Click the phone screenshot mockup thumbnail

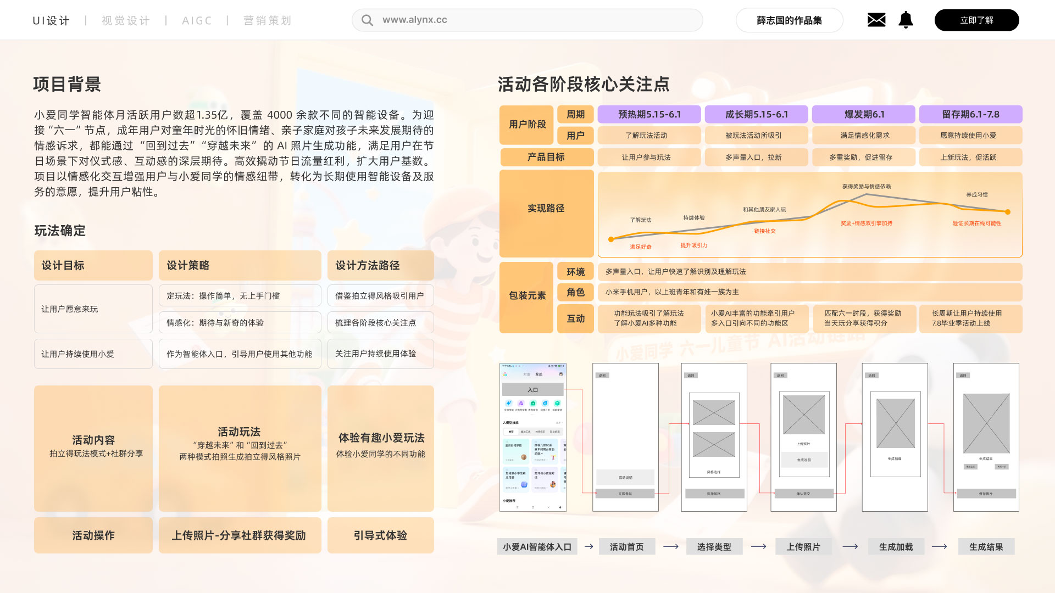532,437
